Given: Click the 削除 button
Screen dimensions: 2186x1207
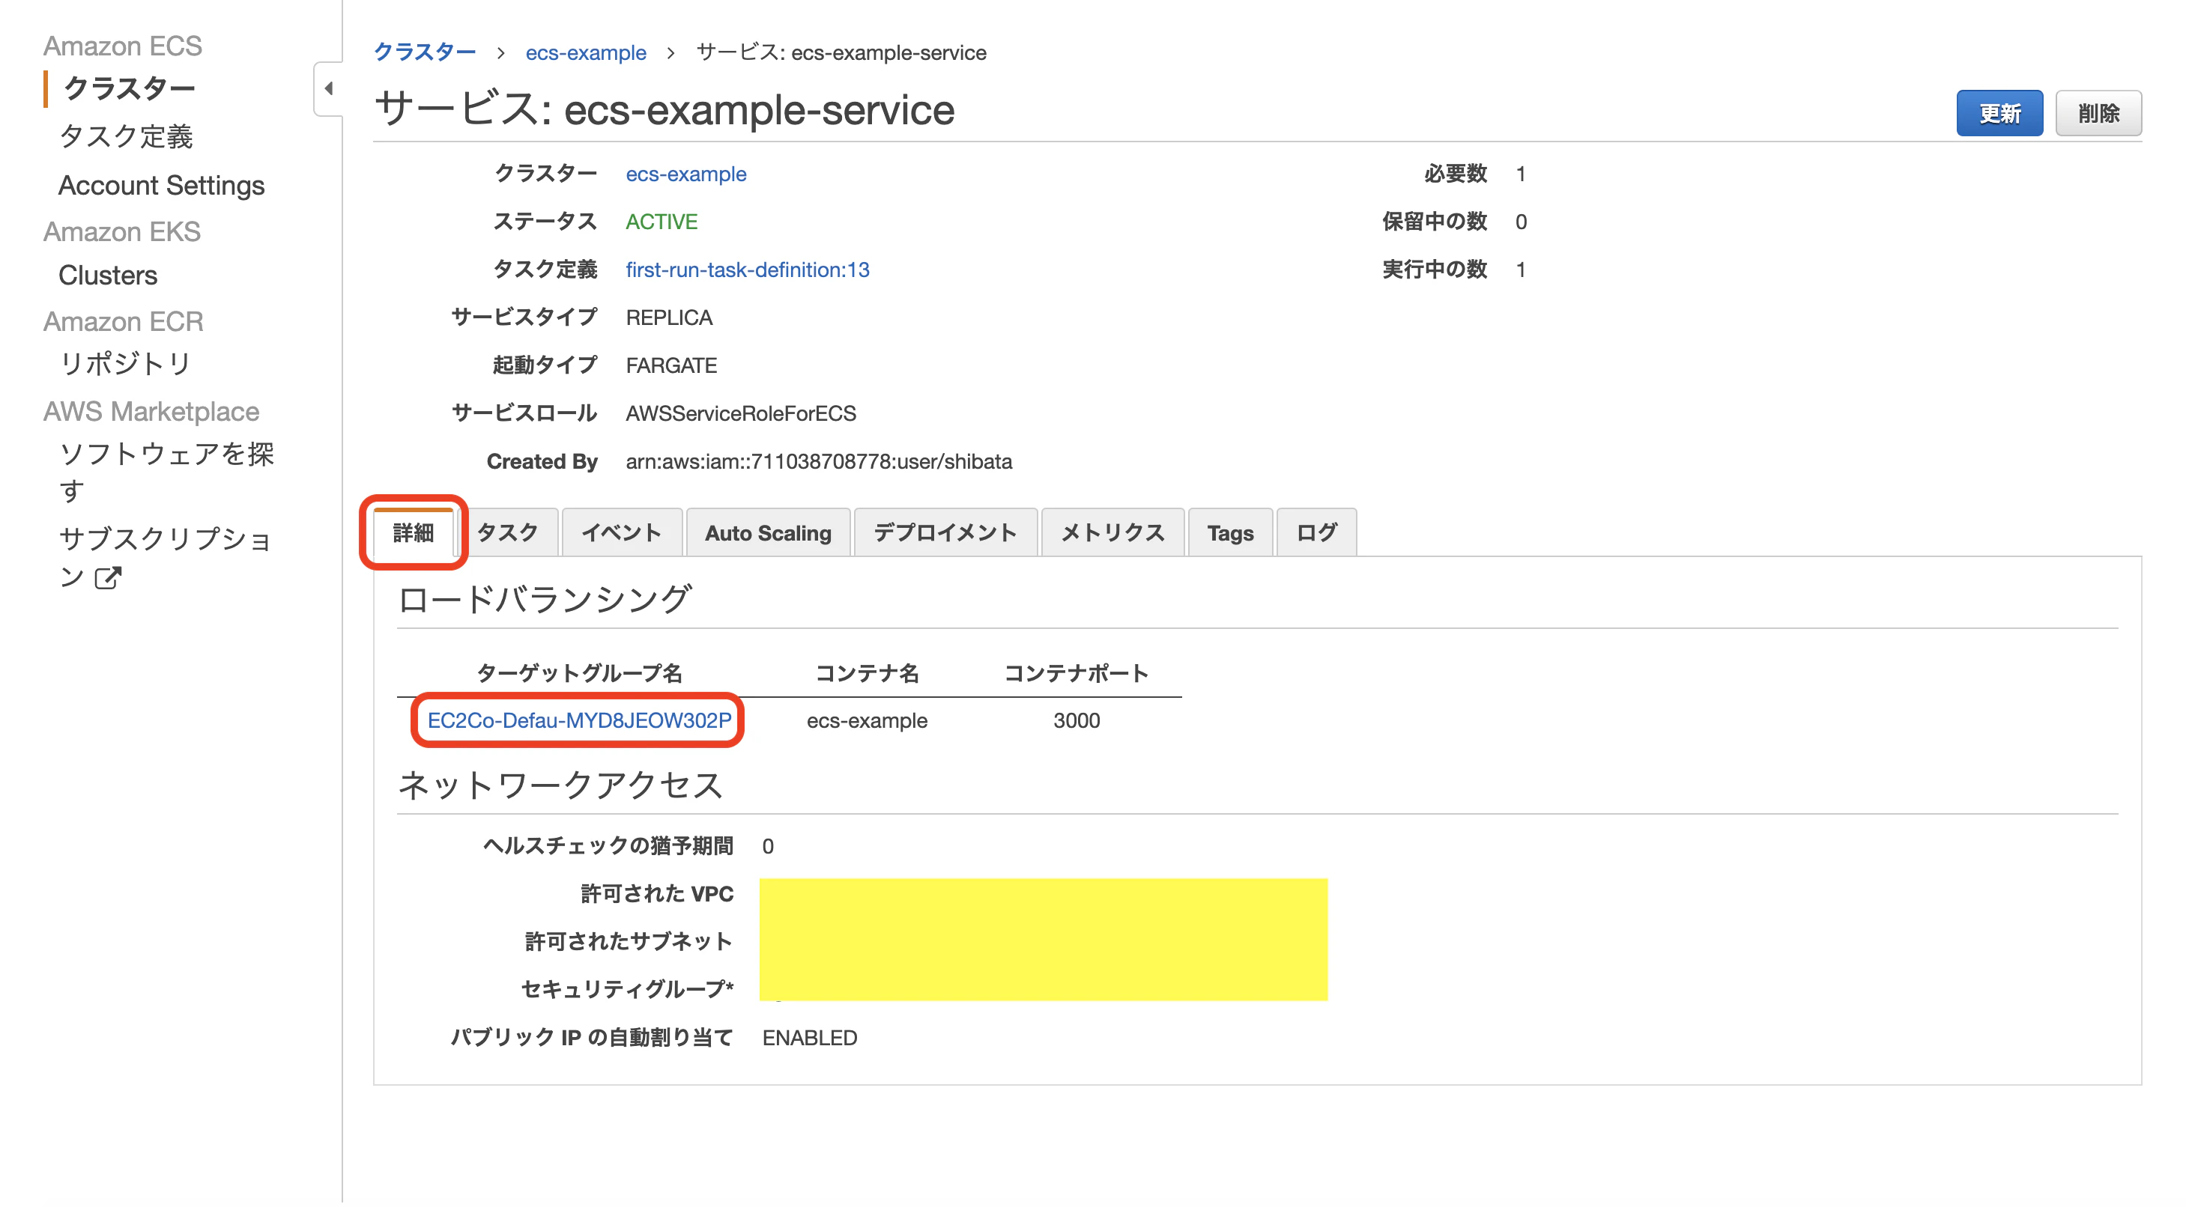Looking at the screenshot, I should coord(2098,113).
